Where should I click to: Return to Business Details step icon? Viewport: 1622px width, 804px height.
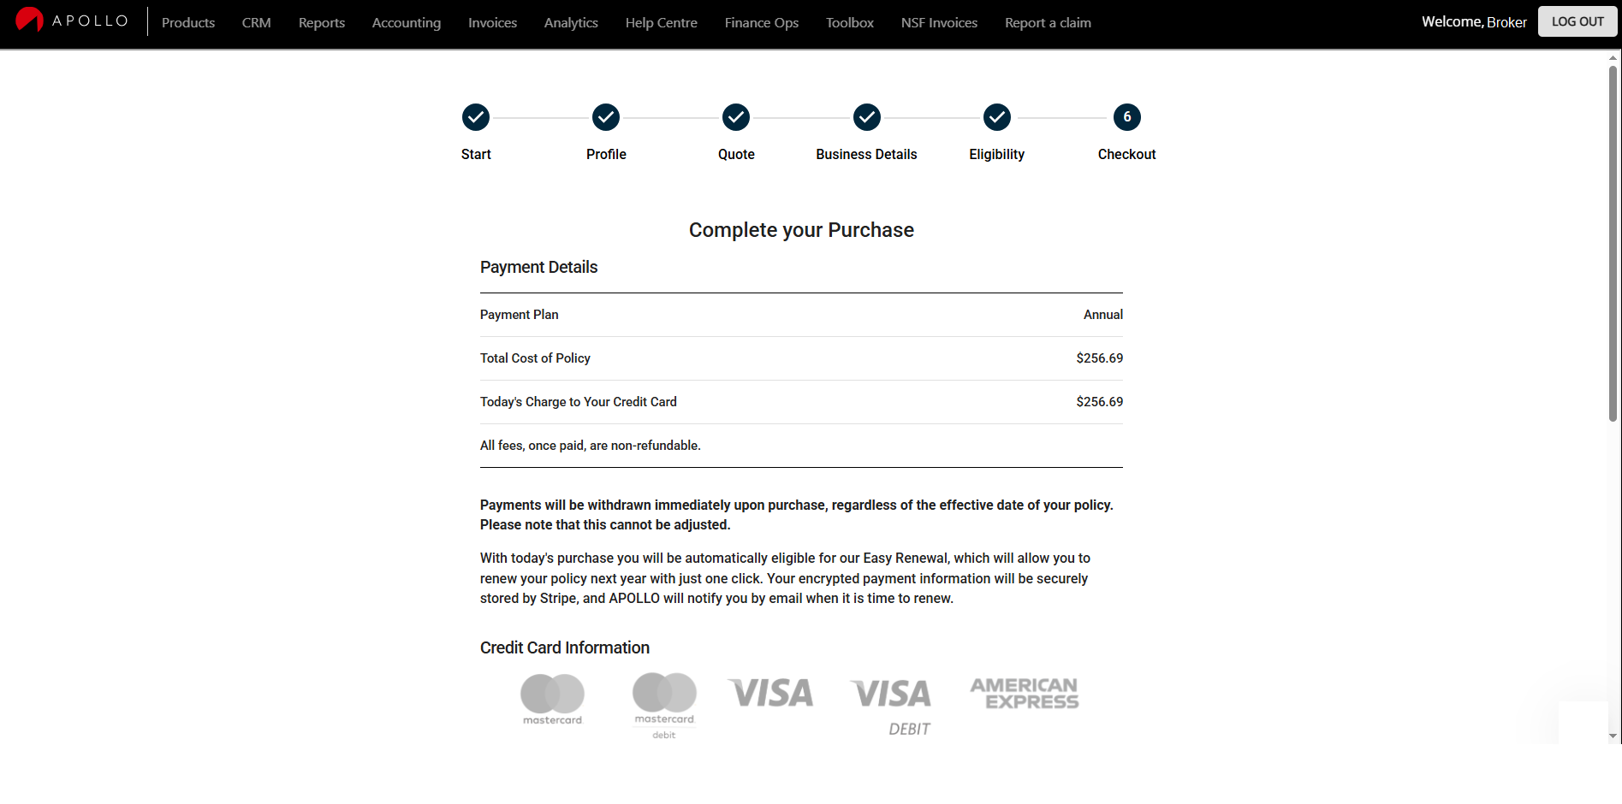[x=866, y=117]
